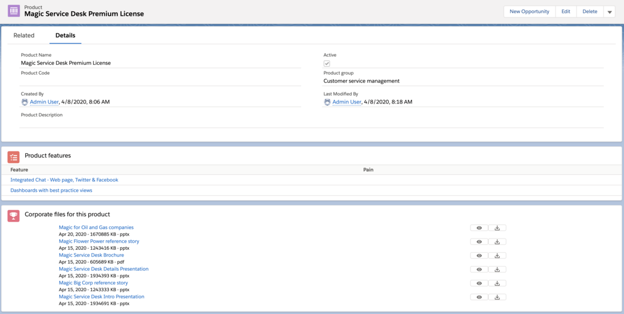Download Magic Big Corp reference story
The height and width of the screenshot is (314, 624).
point(497,283)
